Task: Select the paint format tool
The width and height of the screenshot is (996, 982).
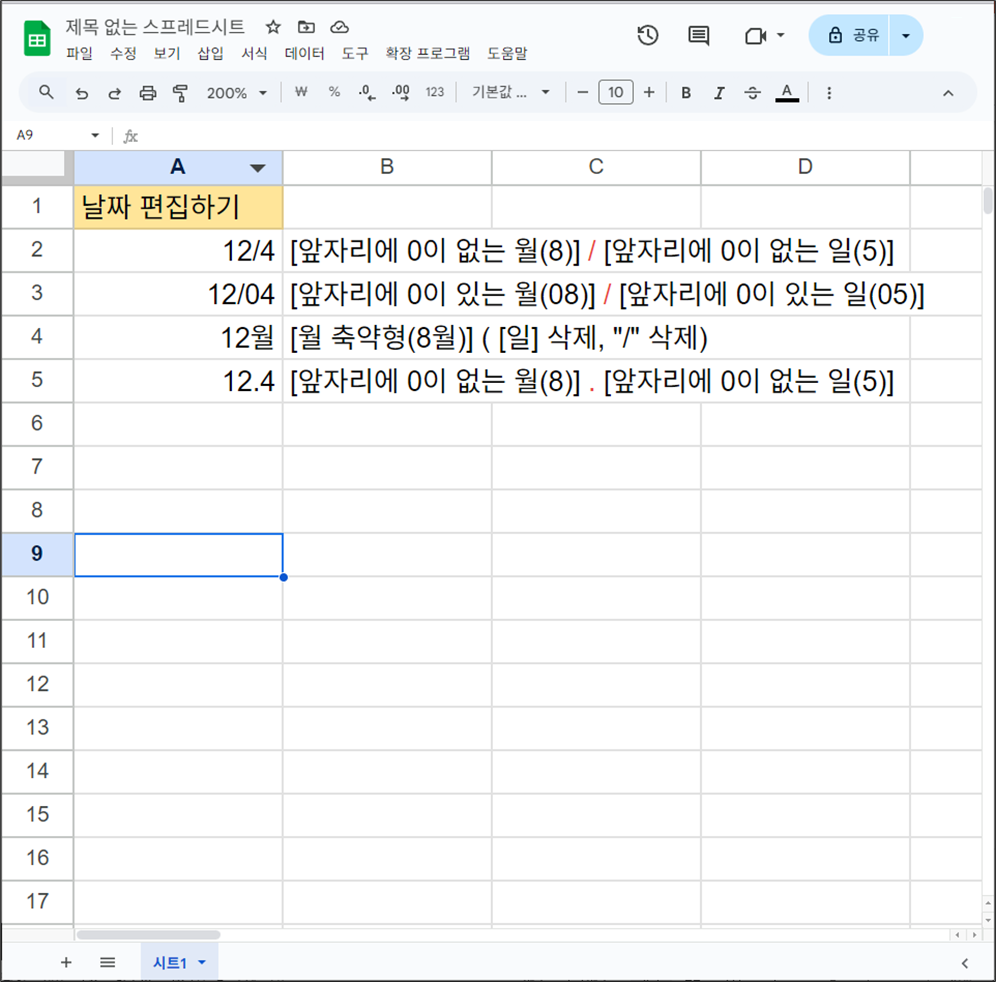Action: pyautogui.click(x=180, y=93)
